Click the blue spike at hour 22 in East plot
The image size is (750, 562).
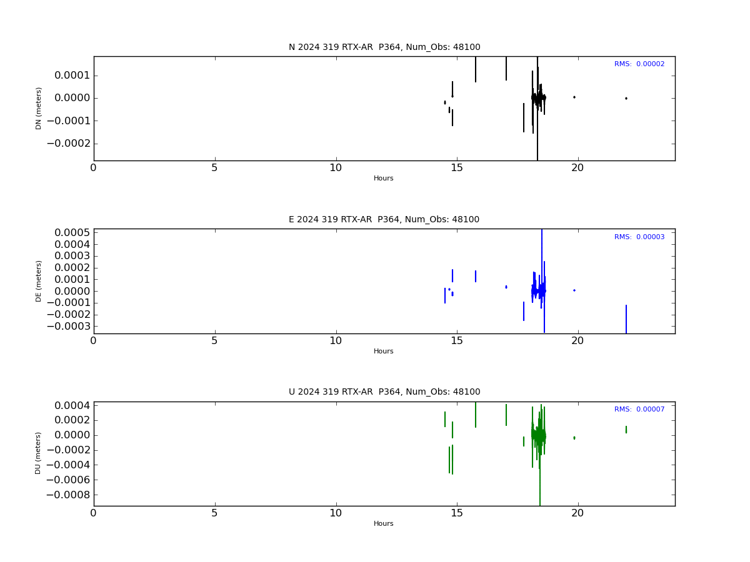pos(626,319)
